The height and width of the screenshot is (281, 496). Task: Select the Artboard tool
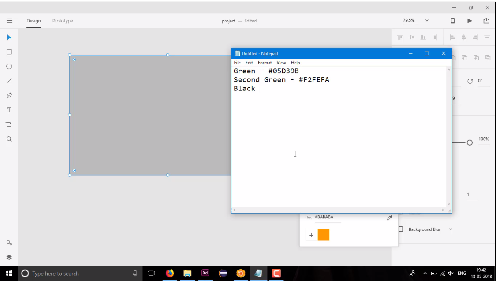coord(9,124)
